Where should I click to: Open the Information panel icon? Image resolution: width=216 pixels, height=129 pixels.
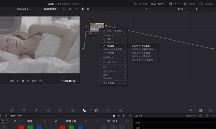211,110
